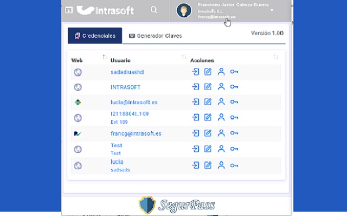Click the francg@intrasoft.es username link
This screenshot has height=217, width=347.
pyautogui.click(x=136, y=133)
